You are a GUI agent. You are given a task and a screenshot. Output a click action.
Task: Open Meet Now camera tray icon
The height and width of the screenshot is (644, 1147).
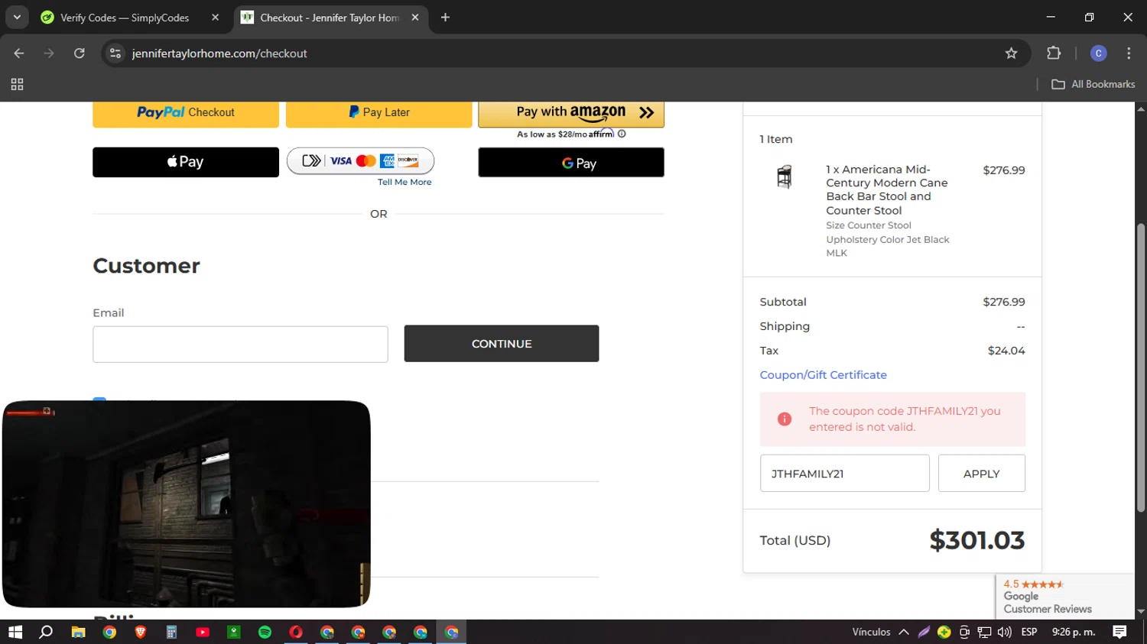[x=964, y=632]
